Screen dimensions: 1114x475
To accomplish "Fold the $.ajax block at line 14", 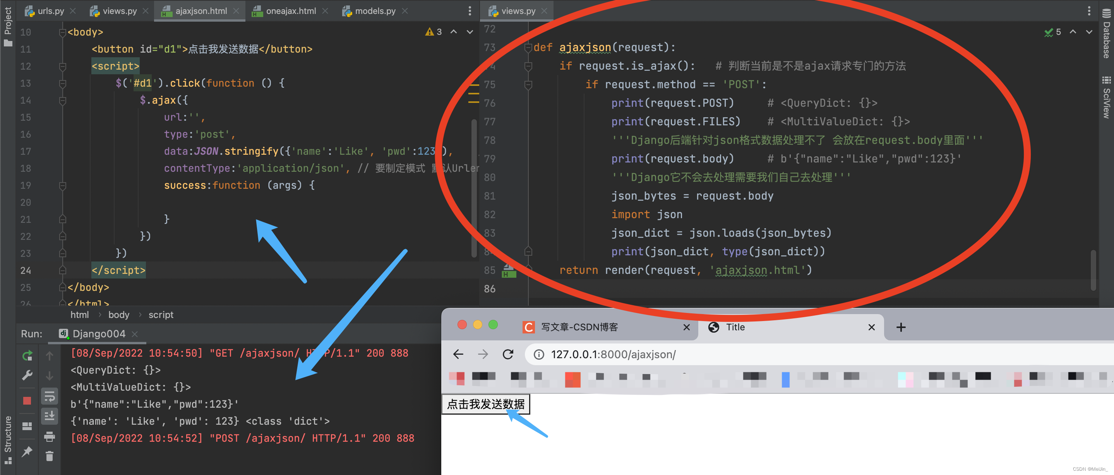I will (62, 101).
